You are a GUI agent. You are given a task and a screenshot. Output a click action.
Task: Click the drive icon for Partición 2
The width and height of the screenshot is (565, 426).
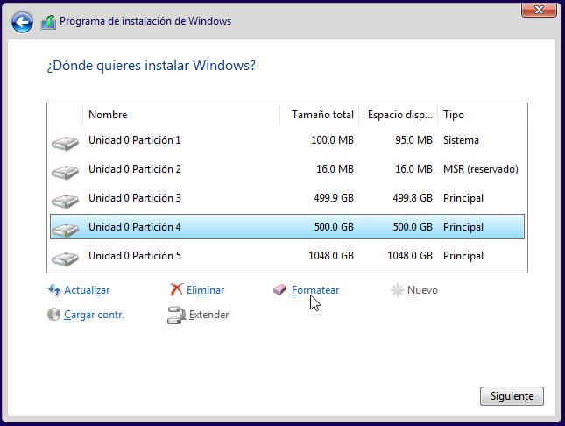click(65, 172)
